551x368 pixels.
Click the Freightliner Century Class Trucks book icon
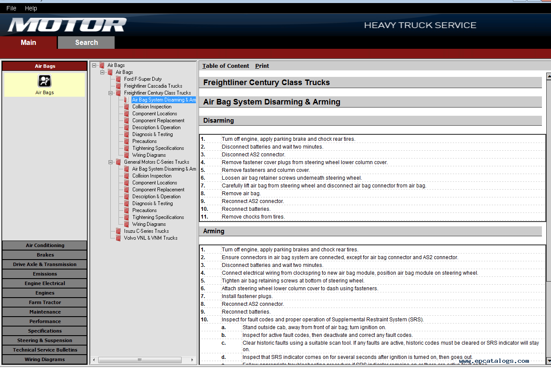118,93
